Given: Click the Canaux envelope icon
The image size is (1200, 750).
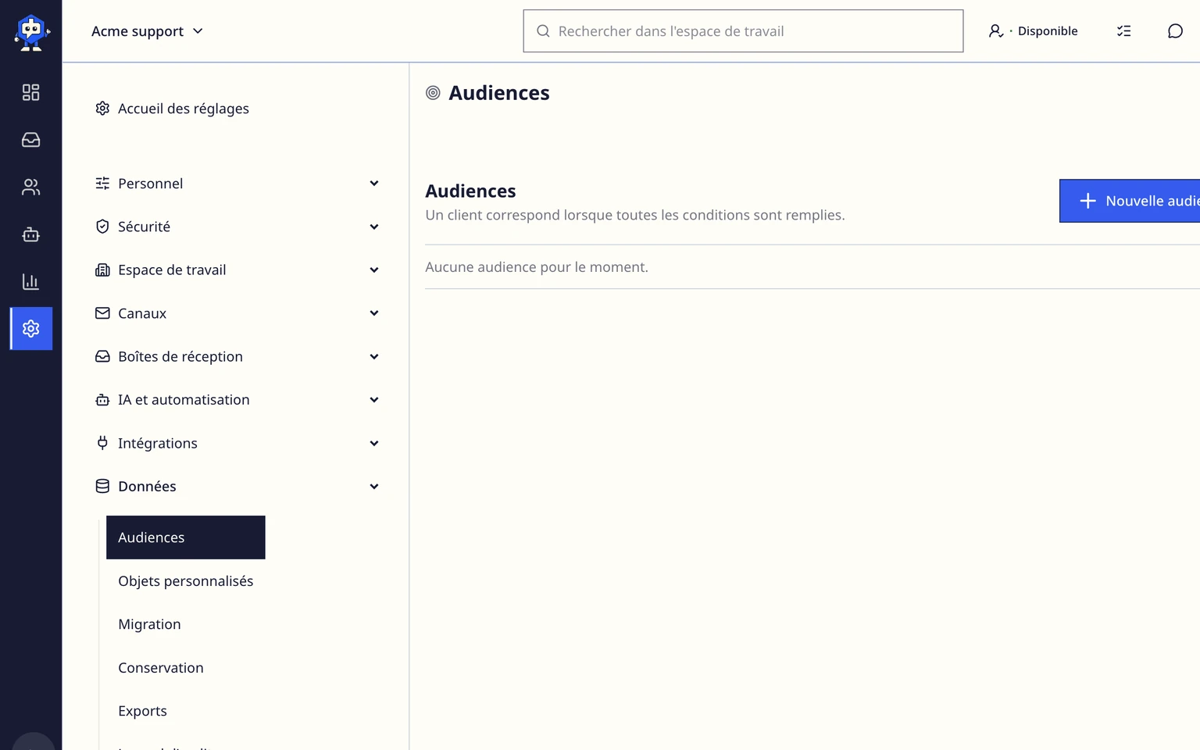Looking at the screenshot, I should coord(102,313).
